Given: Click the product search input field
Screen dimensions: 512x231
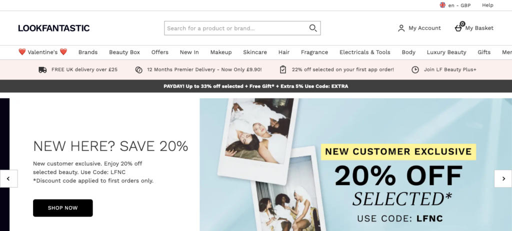Looking at the screenshot, I should coord(242,28).
